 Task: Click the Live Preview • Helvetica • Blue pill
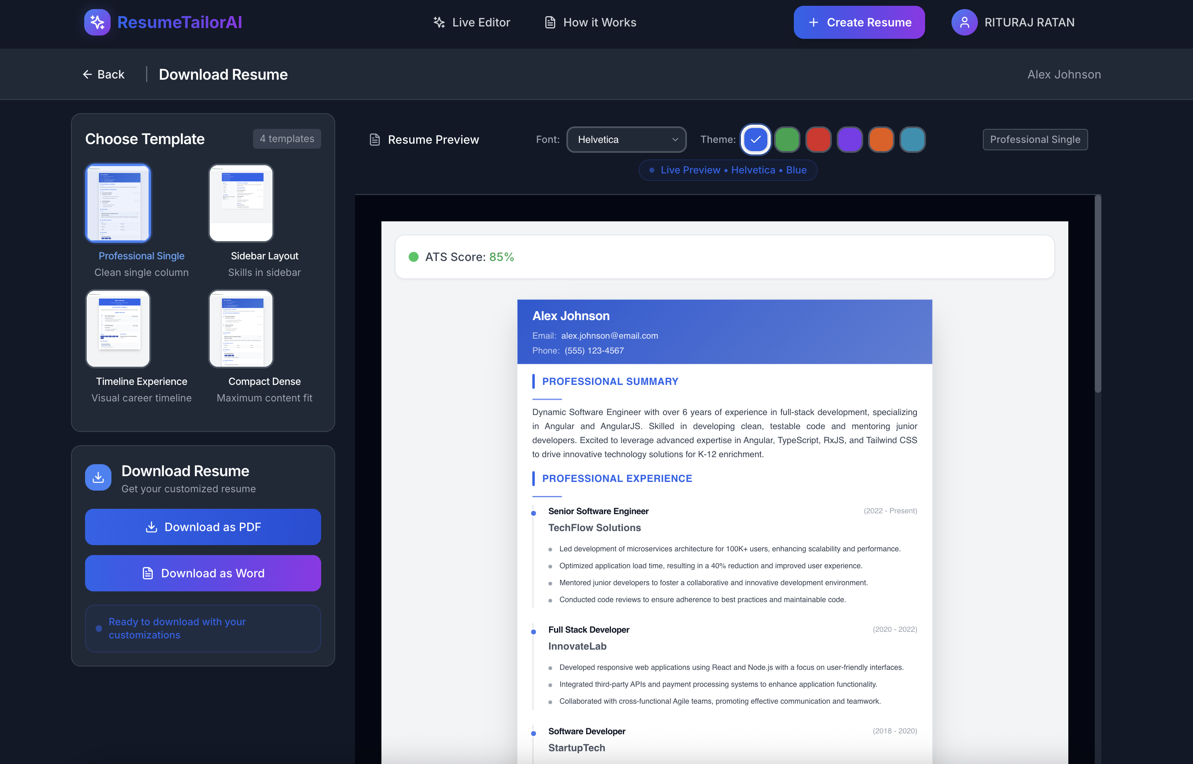[728, 170]
